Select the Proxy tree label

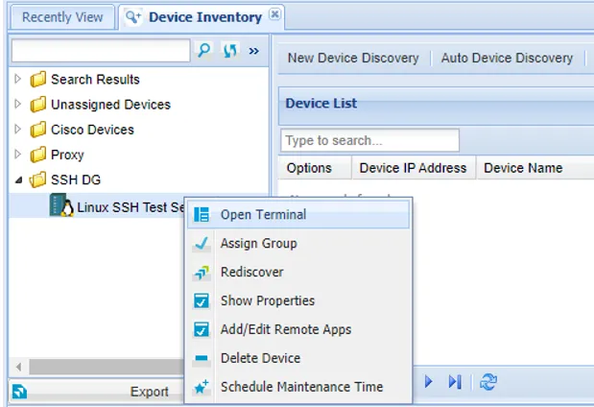point(67,155)
